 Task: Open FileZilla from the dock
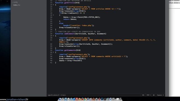[77, 99]
